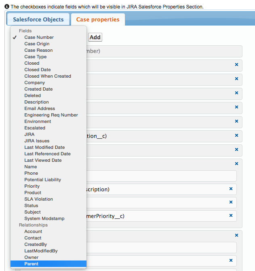Image resolution: width=255 pixels, height=271 pixels.
Task: Remove the merPriority__c row
Action: coord(231,215)
